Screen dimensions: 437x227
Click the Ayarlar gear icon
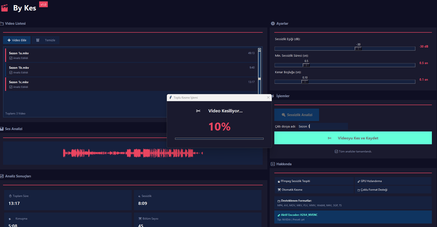273,23
